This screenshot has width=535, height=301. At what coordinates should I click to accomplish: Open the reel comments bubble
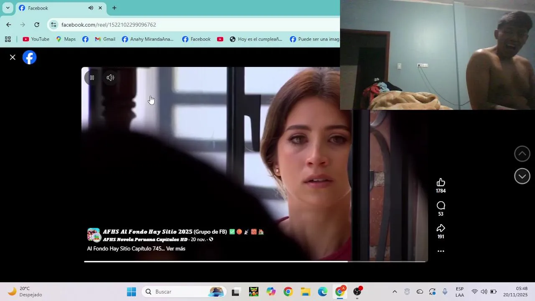(x=441, y=205)
